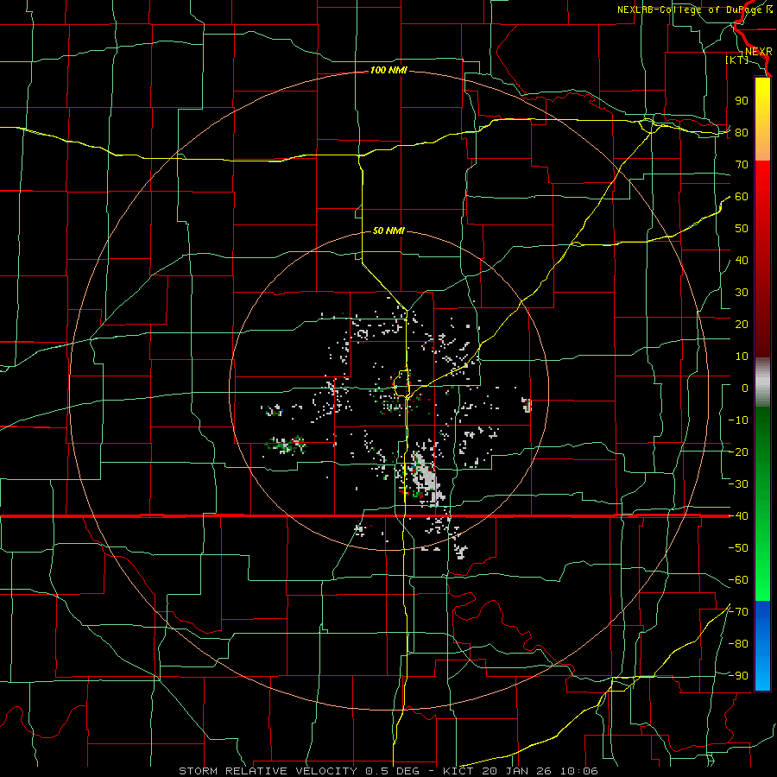Select the -30 knot scale value
The image size is (777, 777).
(738, 484)
